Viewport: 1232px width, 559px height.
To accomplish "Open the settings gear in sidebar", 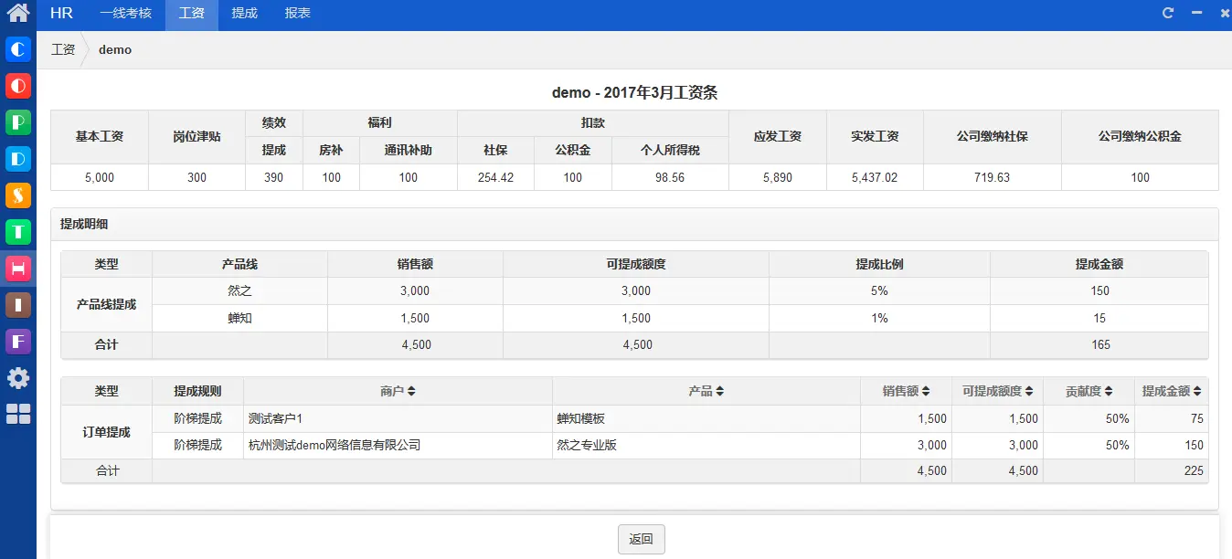I will point(18,378).
